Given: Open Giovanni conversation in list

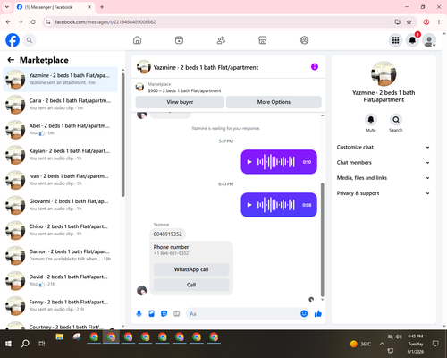Looking at the screenshot, I should pyautogui.click(x=60, y=205).
